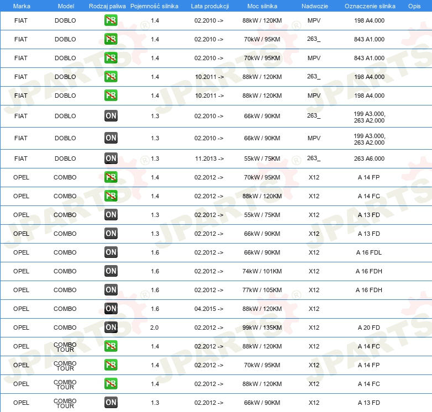432x412 pixels.
Task: Click petrol icon in Fiat Doblo 02.2010 88kW MPV row
Action: coord(110,20)
